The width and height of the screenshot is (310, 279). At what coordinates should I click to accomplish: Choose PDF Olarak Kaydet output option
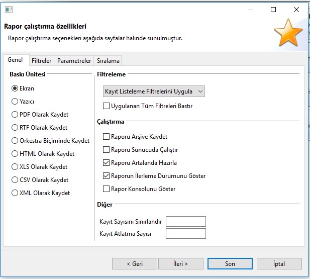(x=15, y=115)
